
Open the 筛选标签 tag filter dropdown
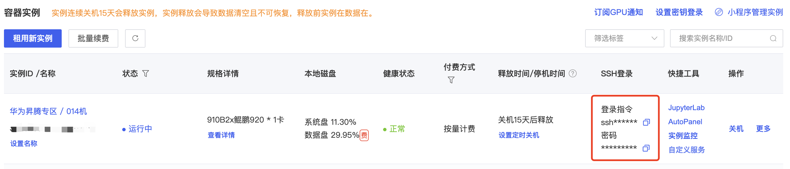pyautogui.click(x=624, y=38)
